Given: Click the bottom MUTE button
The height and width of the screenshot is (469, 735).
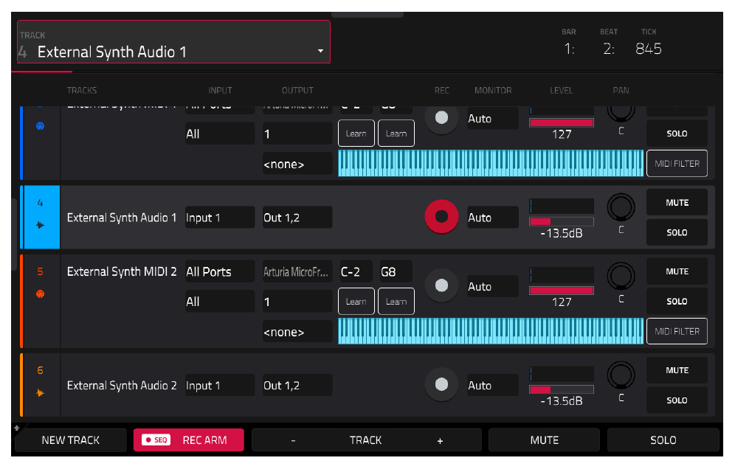Looking at the screenshot, I should (544, 440).
